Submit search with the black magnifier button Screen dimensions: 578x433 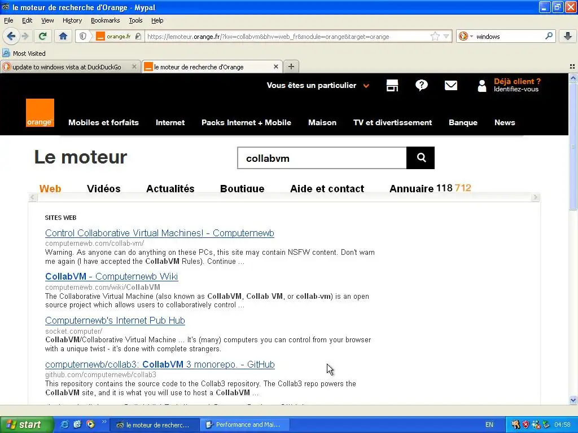point(421,158)
